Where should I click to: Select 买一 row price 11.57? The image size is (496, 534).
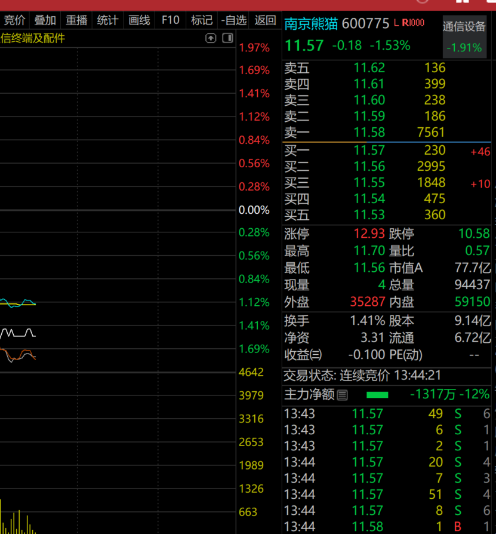point(369,151)
